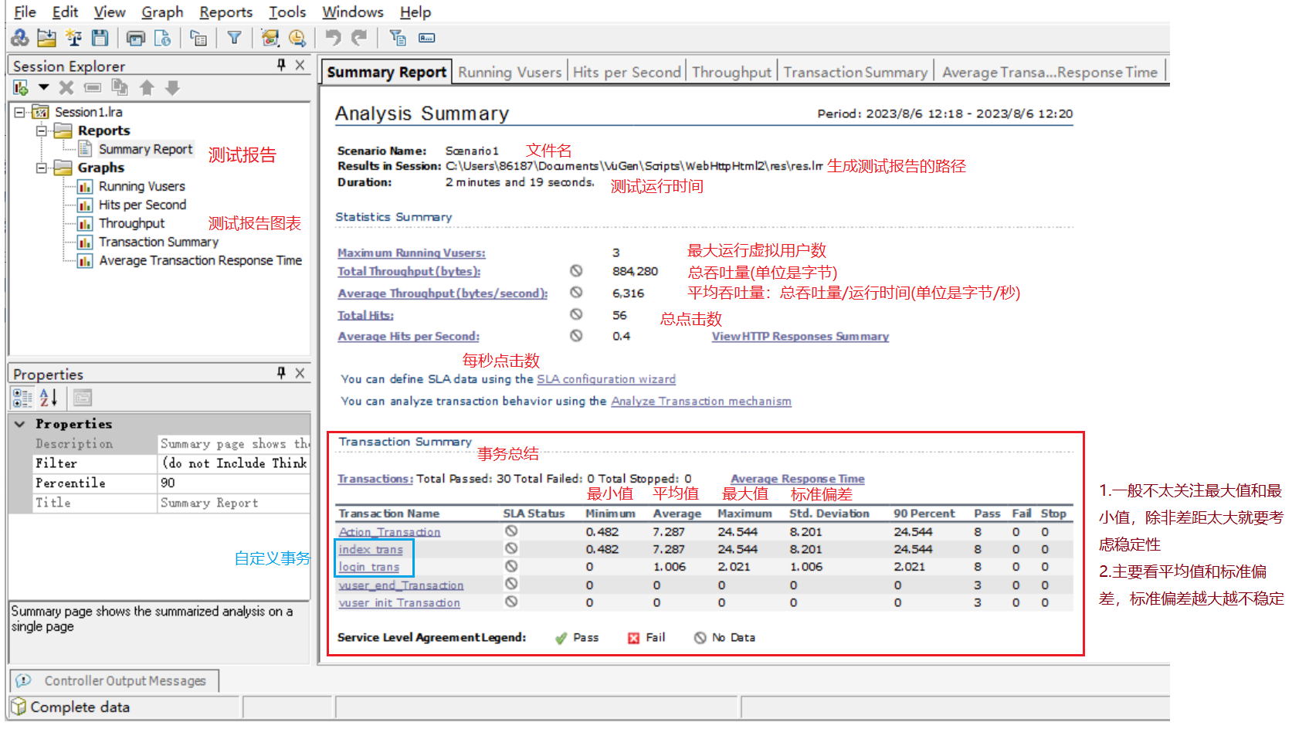Click the star-and-scales icon beside Save
1309x729 pixels.
click(x=73, y=38)
